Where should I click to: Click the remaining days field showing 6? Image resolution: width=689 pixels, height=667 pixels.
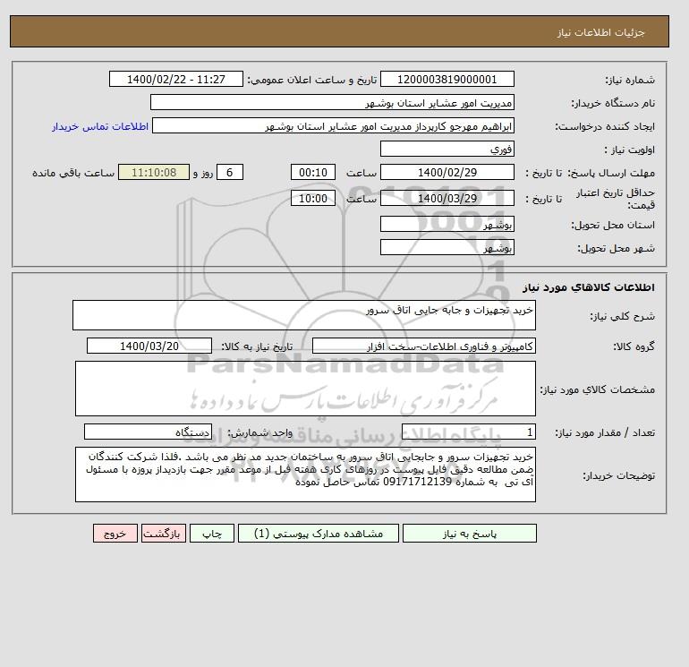coord(230,173)
